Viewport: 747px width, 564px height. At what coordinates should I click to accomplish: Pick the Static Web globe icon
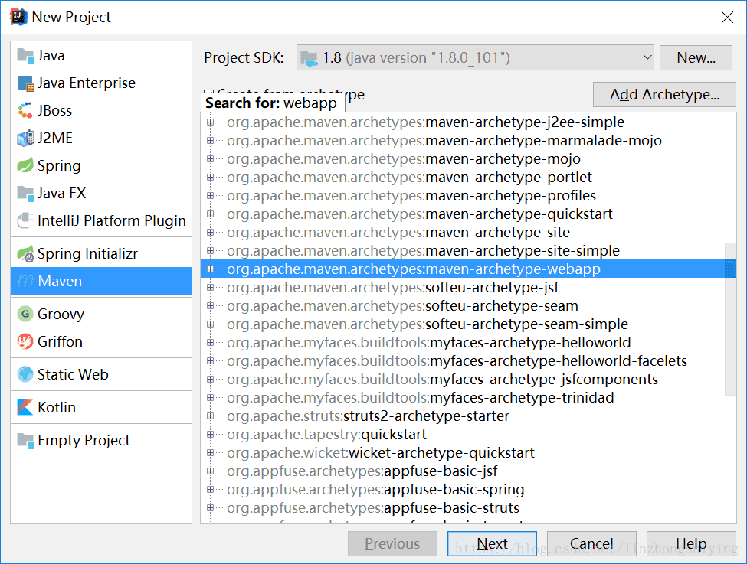(25, 374)
